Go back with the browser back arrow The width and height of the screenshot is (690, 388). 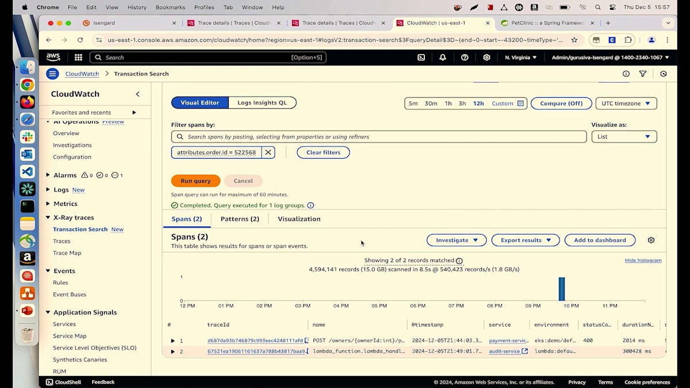pos(48,40)
